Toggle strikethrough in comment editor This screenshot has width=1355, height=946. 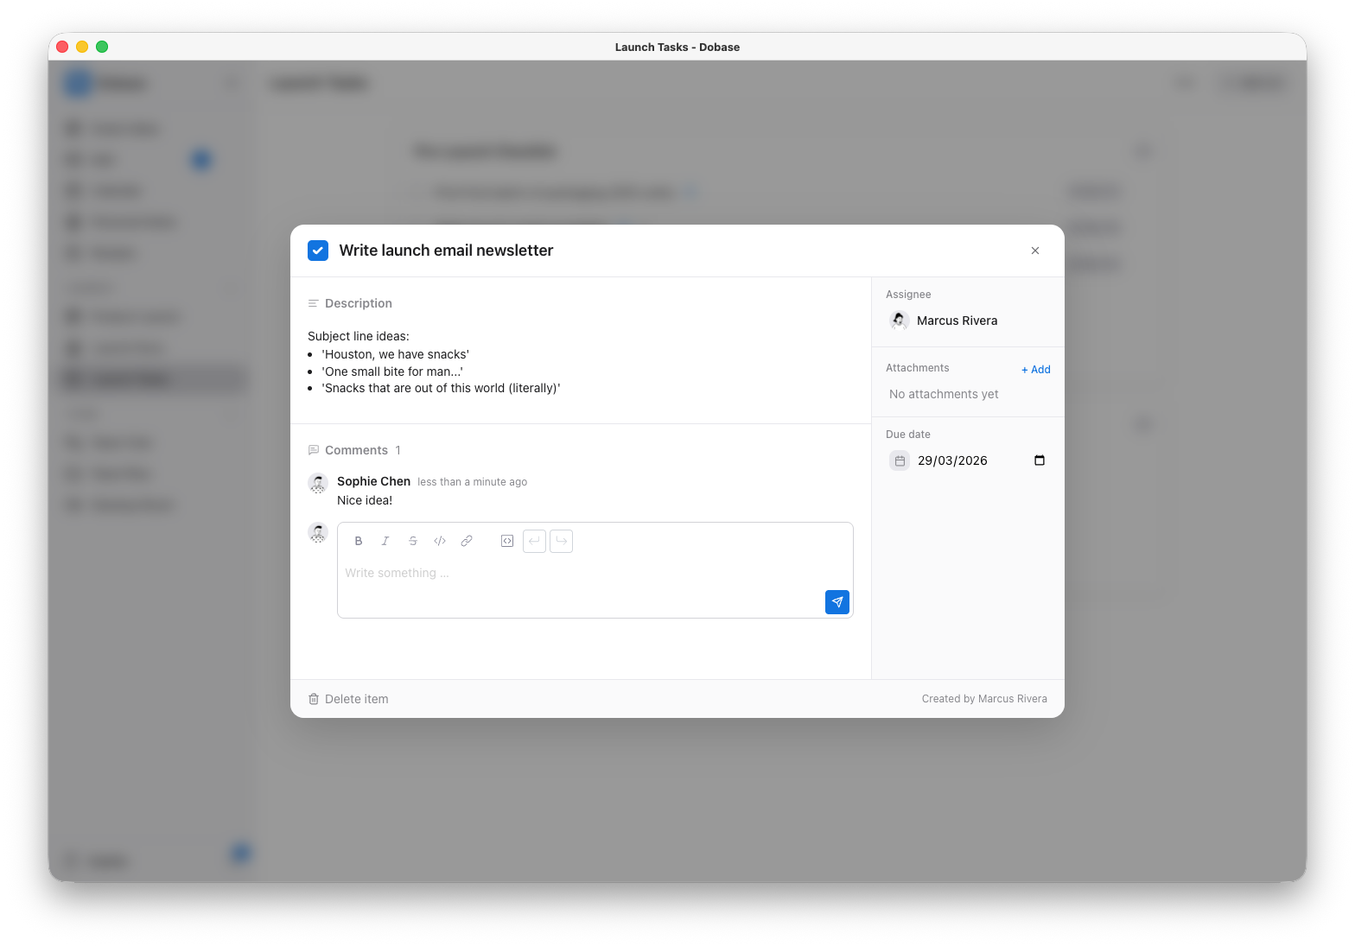click(x=413, y=541)
